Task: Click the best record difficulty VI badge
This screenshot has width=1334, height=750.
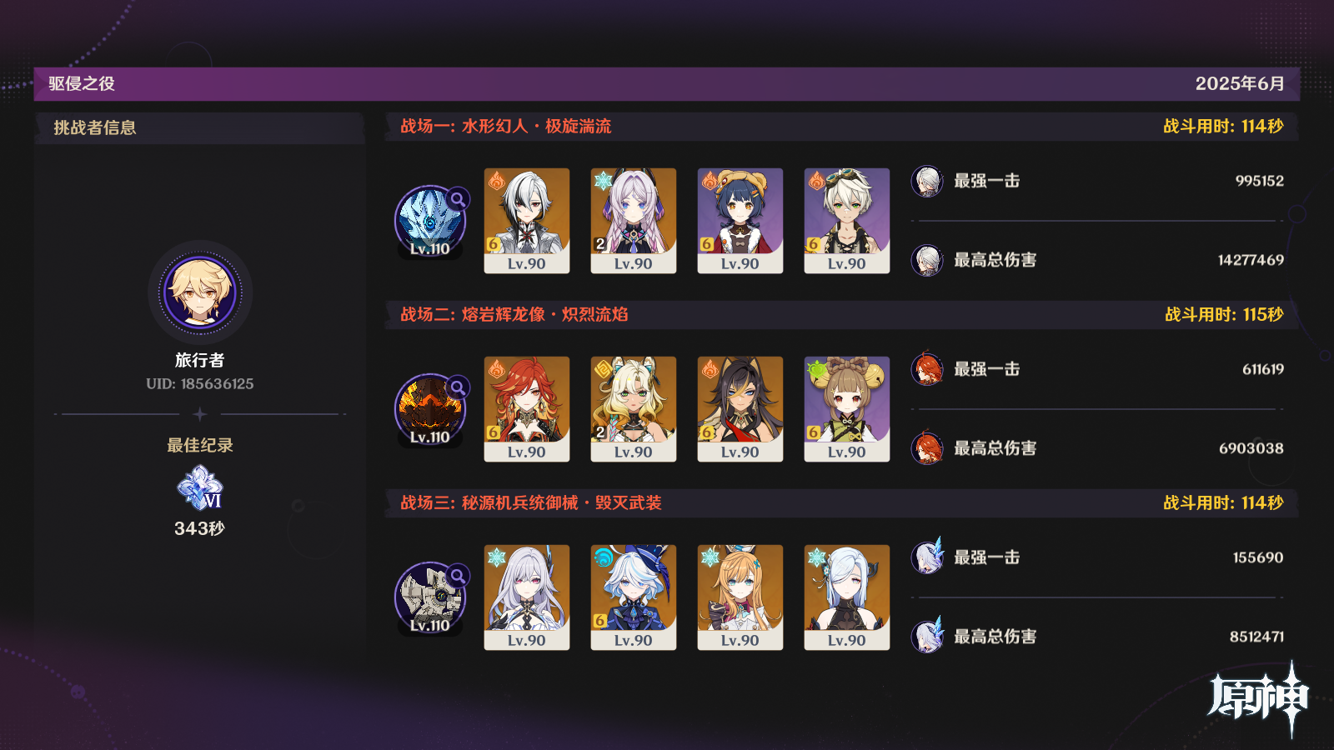Action: click(x=200, y=488)
